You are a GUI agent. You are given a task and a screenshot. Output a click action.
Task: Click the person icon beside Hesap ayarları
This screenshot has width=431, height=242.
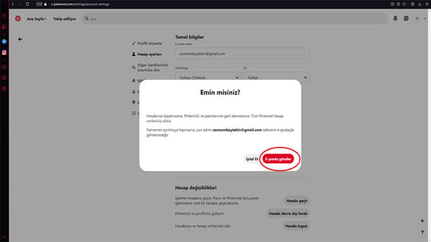click(133, 54)
